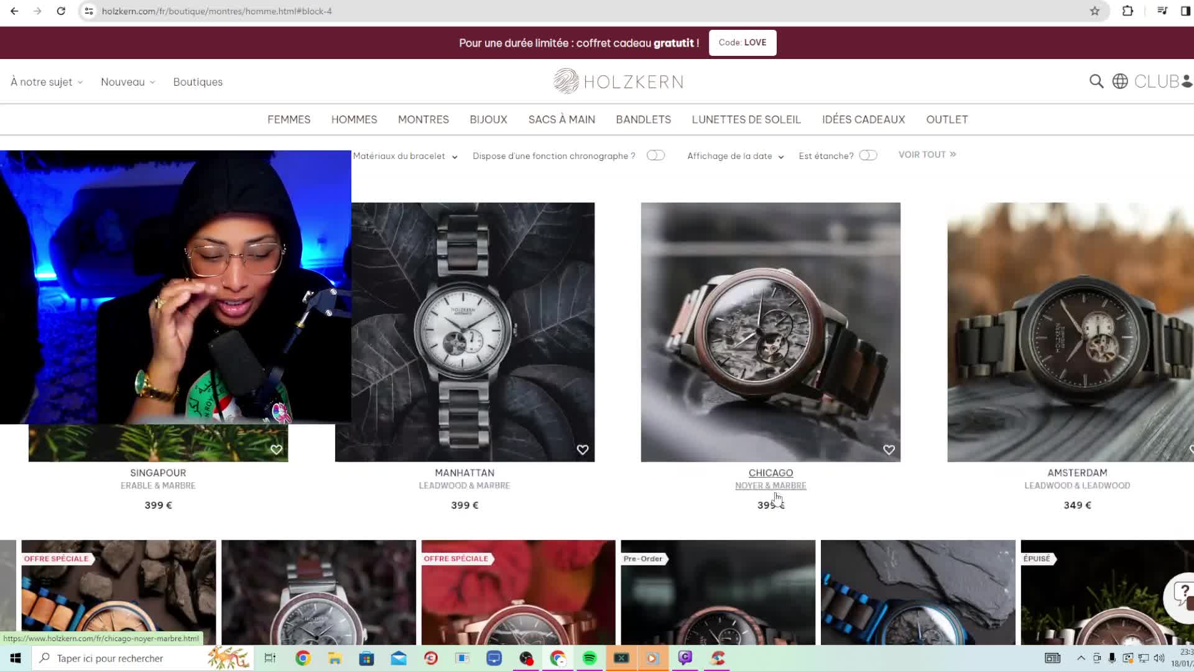The height and width of the screenshot is (671, 1194).
Task: Open the first Chrome icon in the taskbar
Action: (303, 658)
